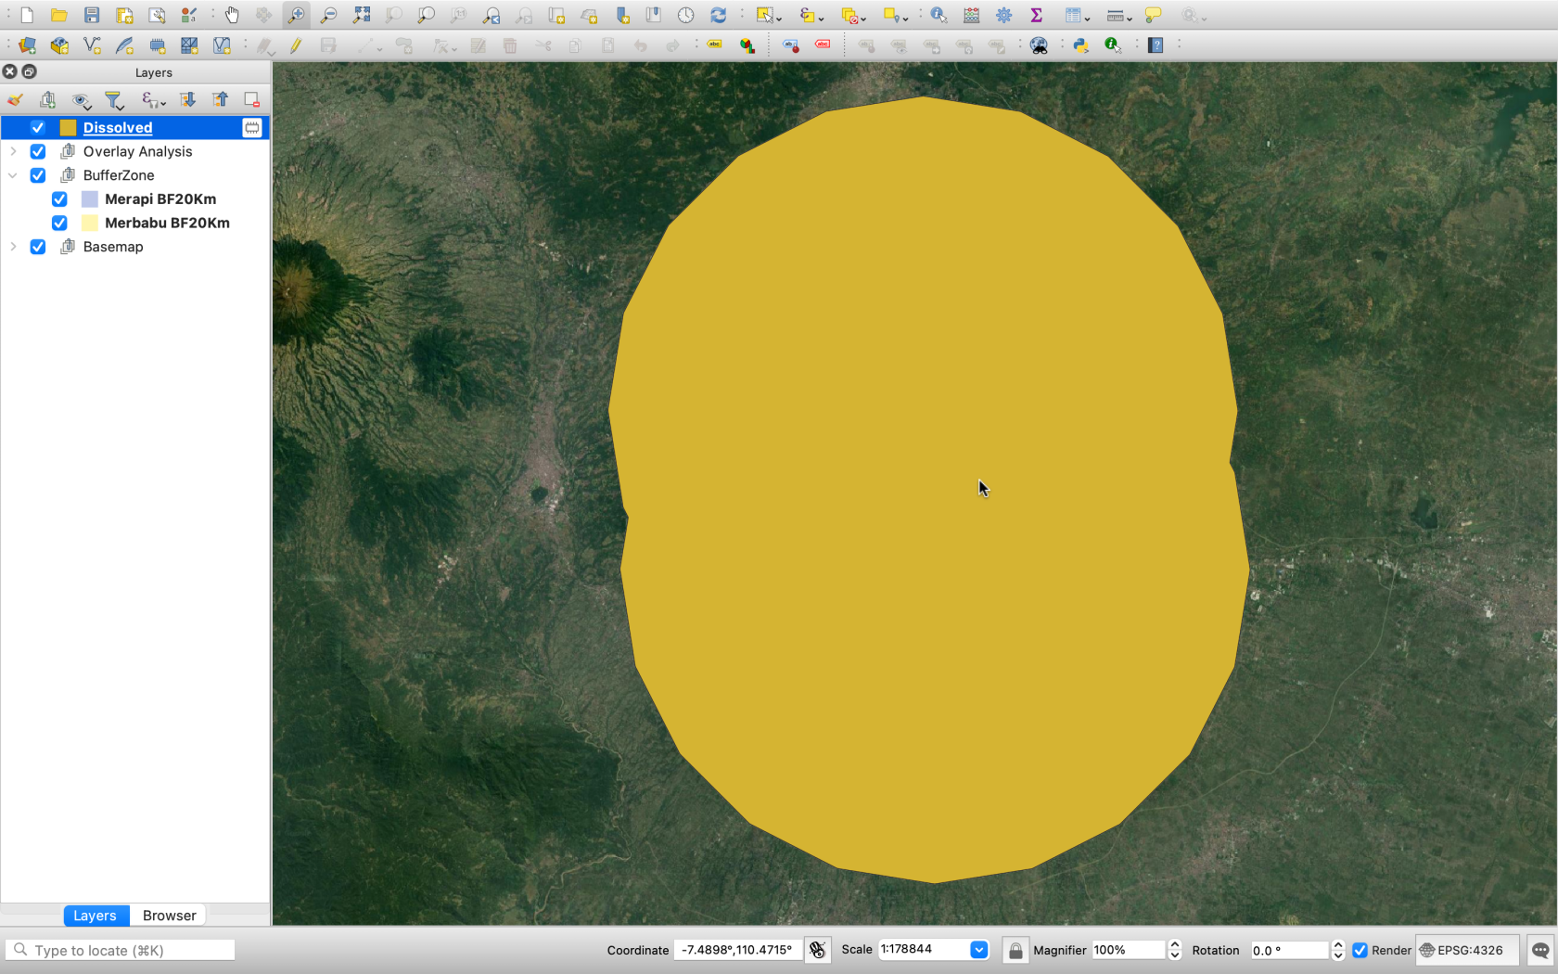Click the Coordinate input field
This screenshot has width=1558, height=974.
(738, 950)
